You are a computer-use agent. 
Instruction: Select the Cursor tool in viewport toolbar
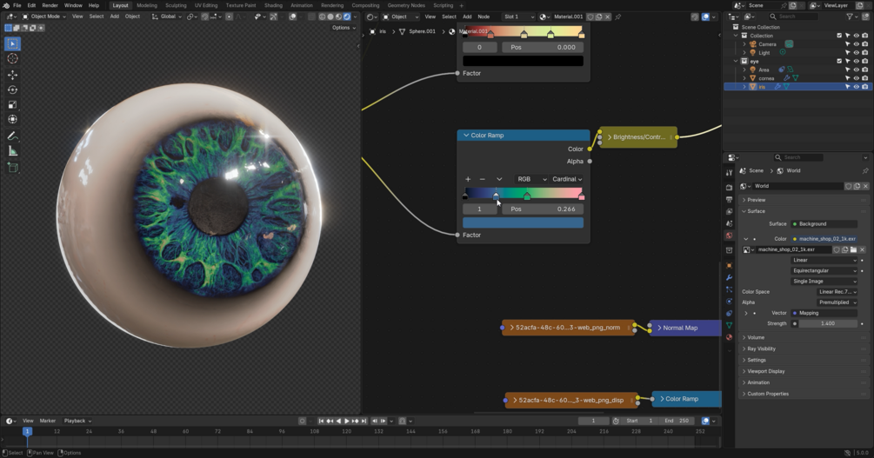(12, 58)
